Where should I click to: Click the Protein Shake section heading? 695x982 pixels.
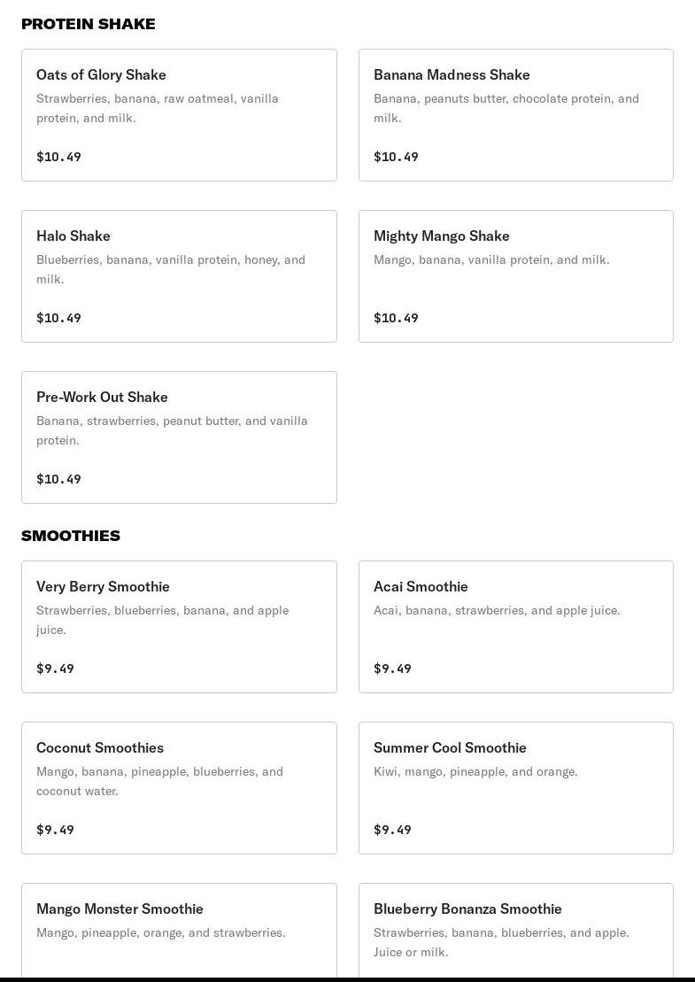point(89,24)
